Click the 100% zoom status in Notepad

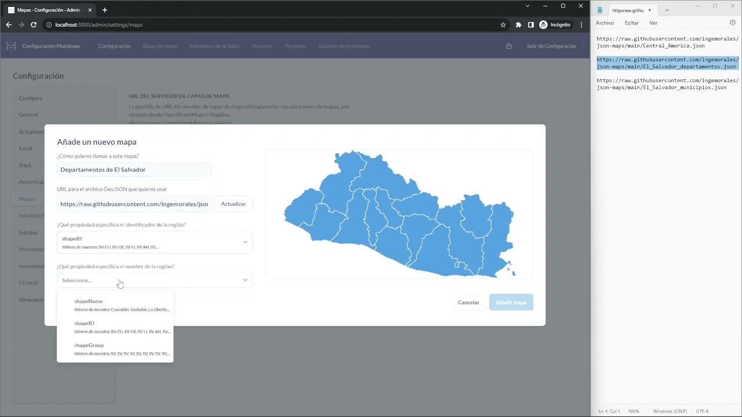(634, 411)
